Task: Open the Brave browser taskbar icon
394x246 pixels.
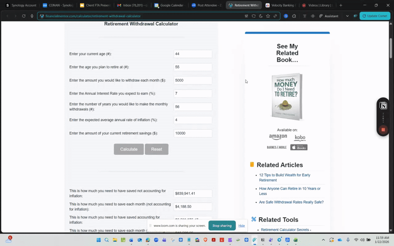Action: click(205, 240)
